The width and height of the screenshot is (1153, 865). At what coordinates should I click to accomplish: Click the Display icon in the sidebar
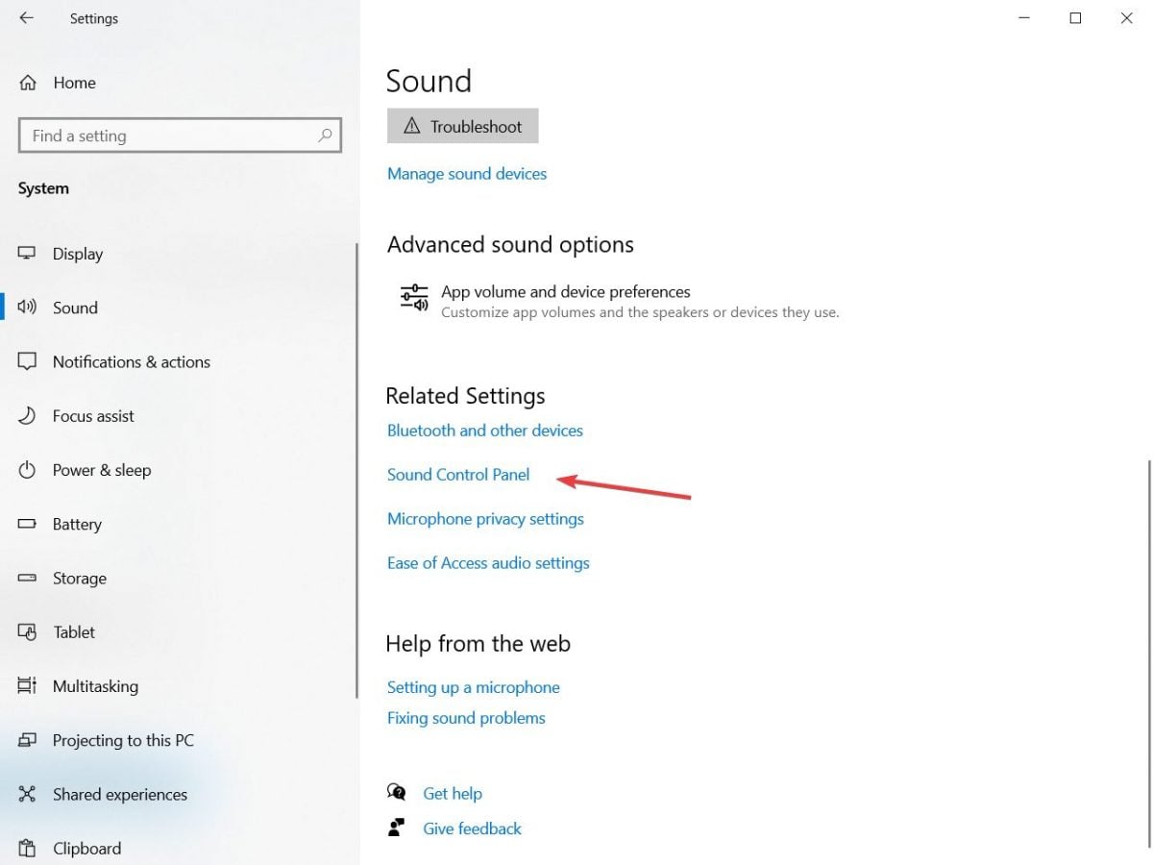tap(26, 253)
